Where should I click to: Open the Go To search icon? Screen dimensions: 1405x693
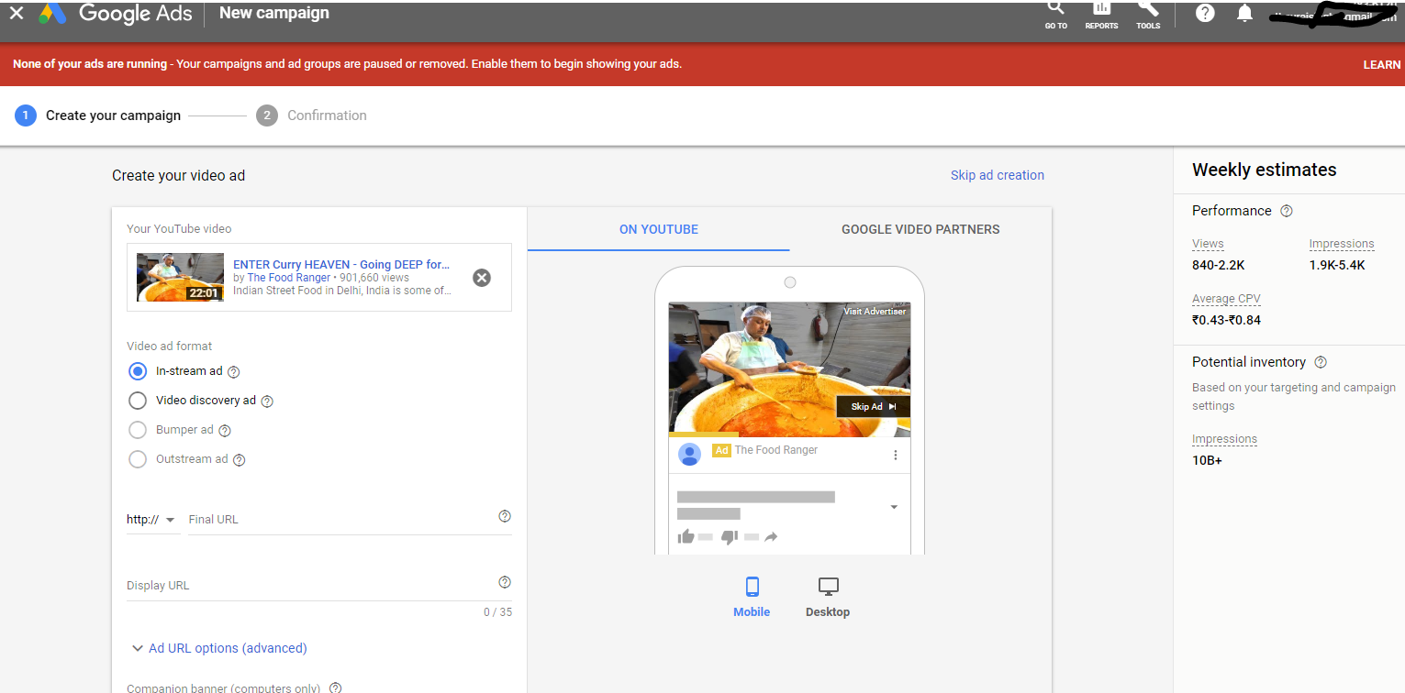[1055, 9]
